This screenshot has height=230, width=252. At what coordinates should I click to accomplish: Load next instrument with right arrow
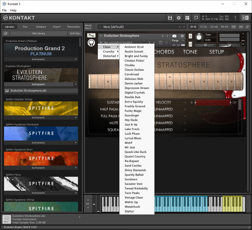(x=167, y=36)
